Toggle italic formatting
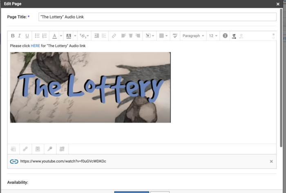The height and width of the screenshot is (193, 286). (x=20, y=36)
